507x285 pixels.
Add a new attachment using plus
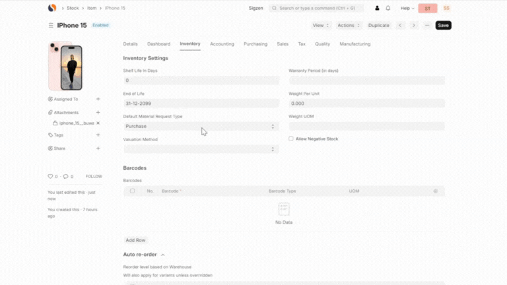coord(98,113)
